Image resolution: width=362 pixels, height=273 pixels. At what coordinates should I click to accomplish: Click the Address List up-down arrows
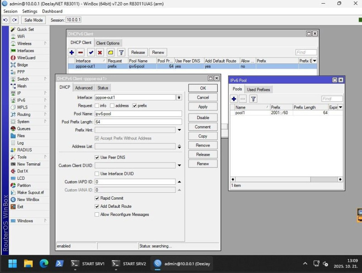pyautogui.click(x=179, y=146)
